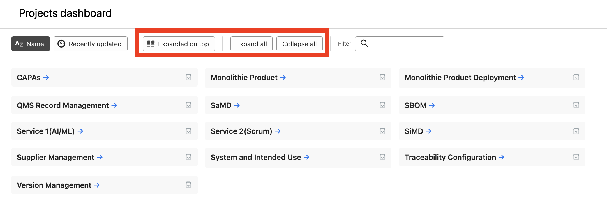Screen dimensions: 607x209
Task: Expand the Service 1(AI/ML) card
Action: tap(188, 131)
